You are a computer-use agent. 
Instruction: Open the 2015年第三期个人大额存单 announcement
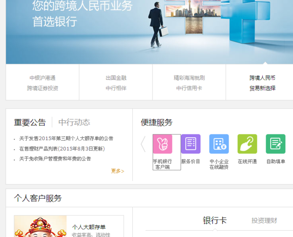[66, 139]
